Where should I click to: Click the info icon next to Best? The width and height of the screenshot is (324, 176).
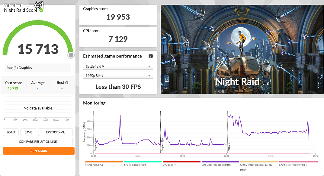click(66, 82)
